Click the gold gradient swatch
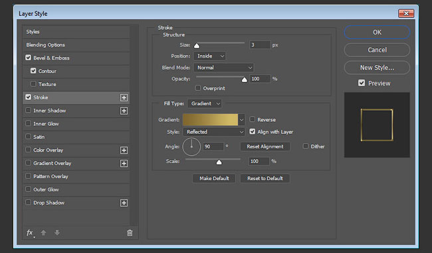 tap(210, 120)
